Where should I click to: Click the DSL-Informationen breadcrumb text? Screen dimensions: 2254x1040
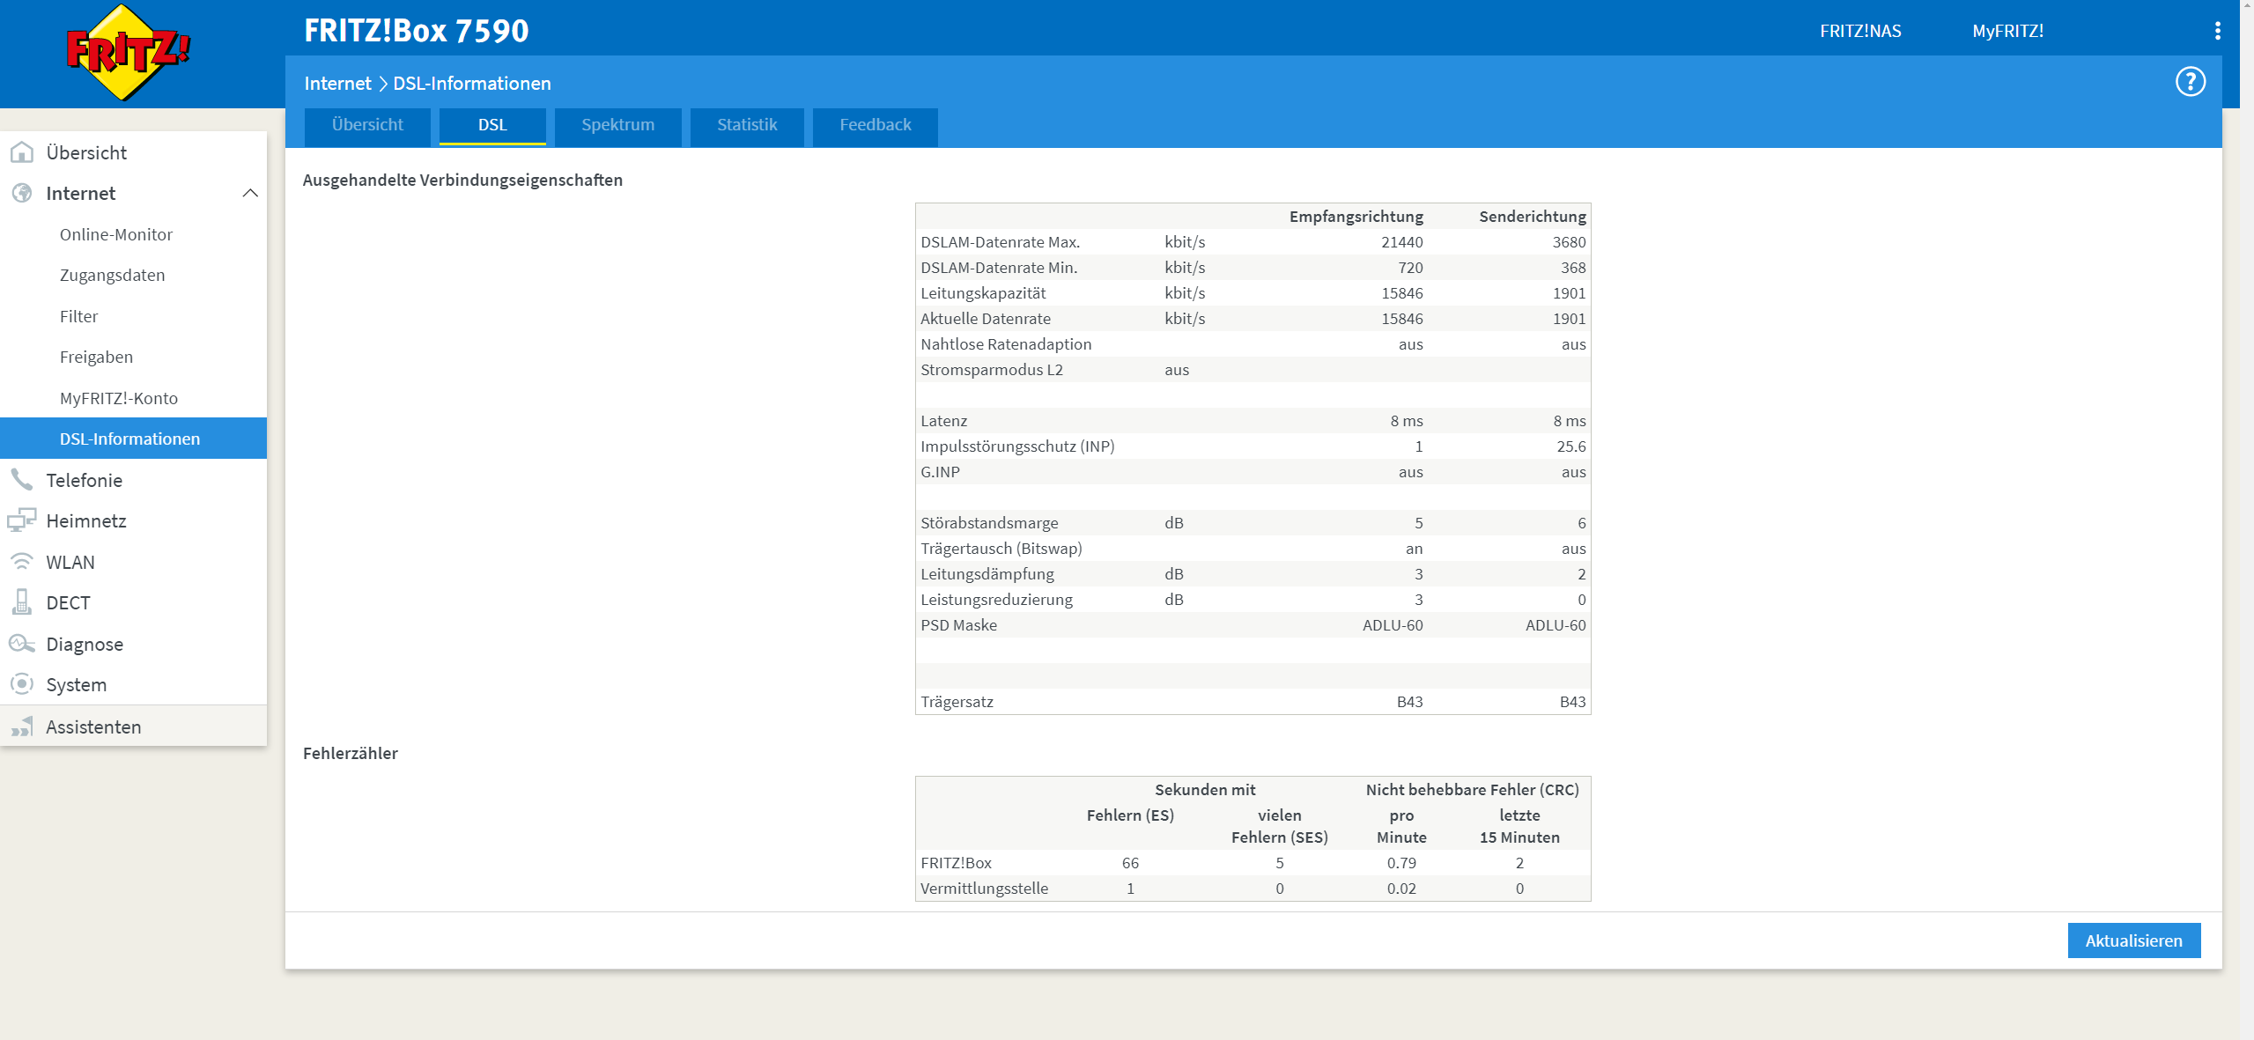click(x=472, y=83)
